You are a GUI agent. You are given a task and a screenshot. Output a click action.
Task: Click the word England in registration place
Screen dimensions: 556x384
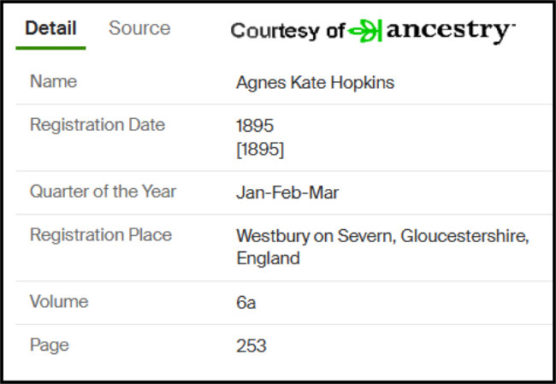coord(268,258)
